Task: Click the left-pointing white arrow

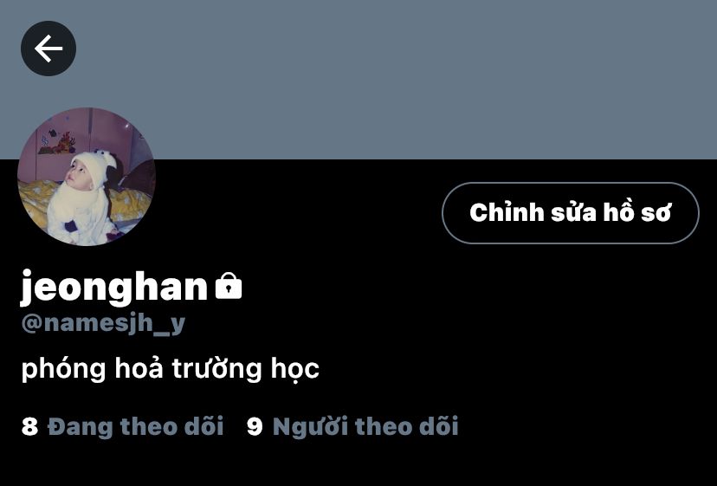Action: (48, 48)
